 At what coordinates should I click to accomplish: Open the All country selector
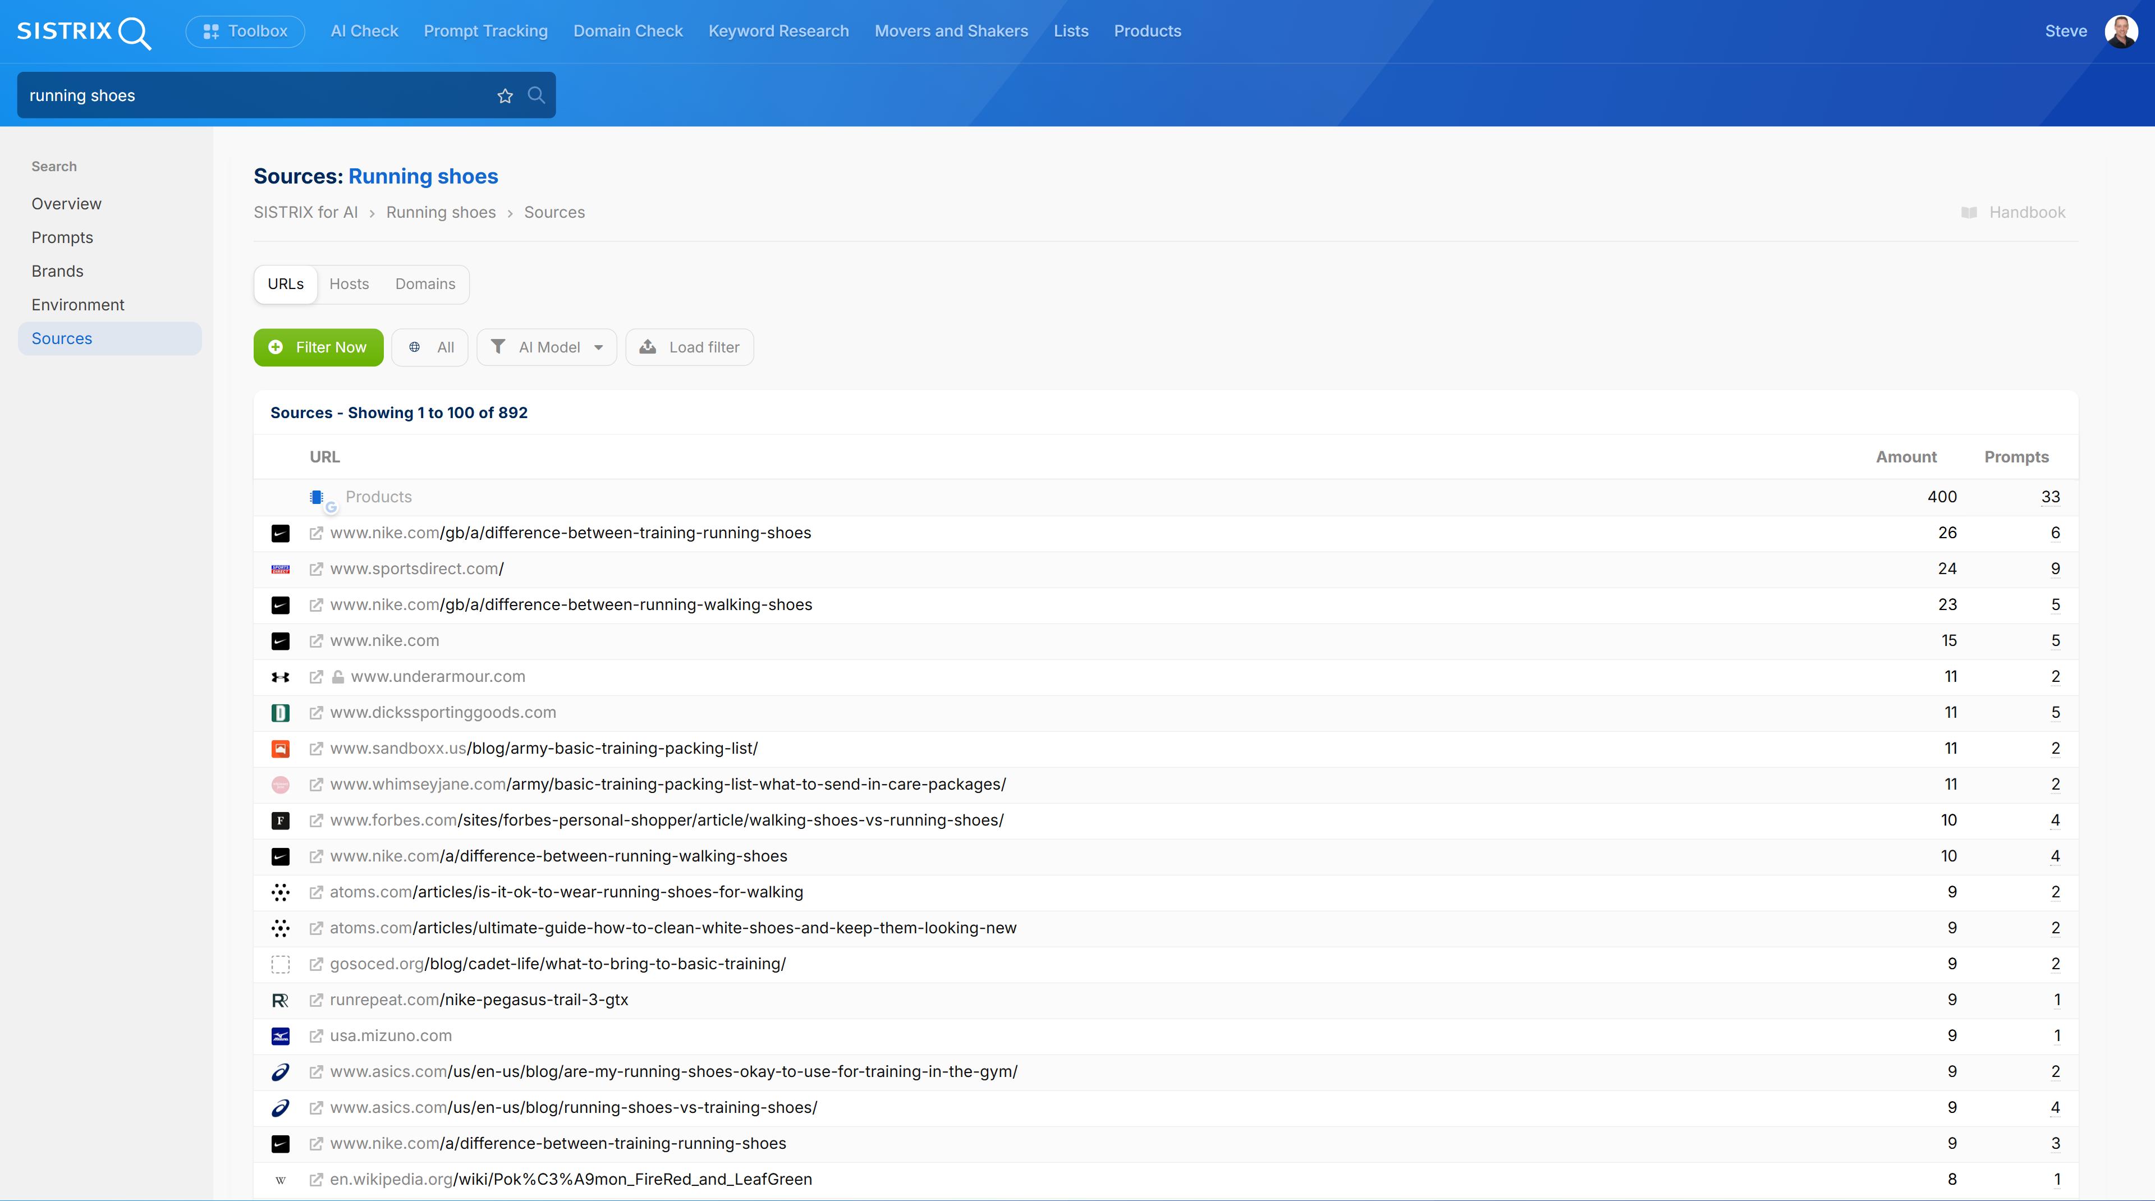click(x=430, y=347)
